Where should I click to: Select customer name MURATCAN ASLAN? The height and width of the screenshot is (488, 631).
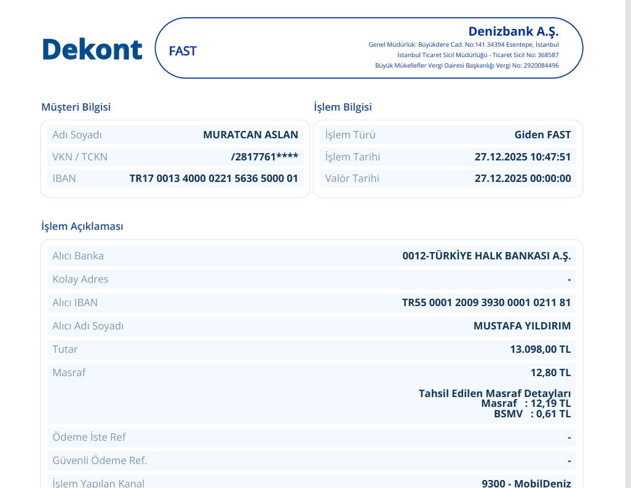(x=250, y=135)
